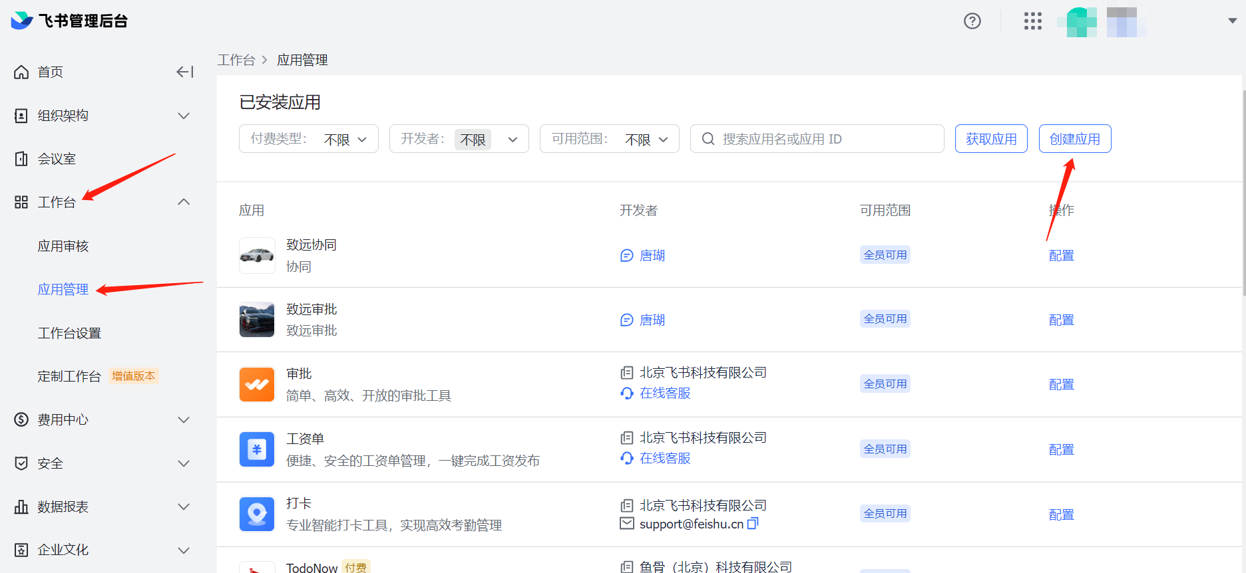Open the nine-dot app launcher grid
Image resolution: width=1246 pixels, height=573 pixels.
(1032, 21)
